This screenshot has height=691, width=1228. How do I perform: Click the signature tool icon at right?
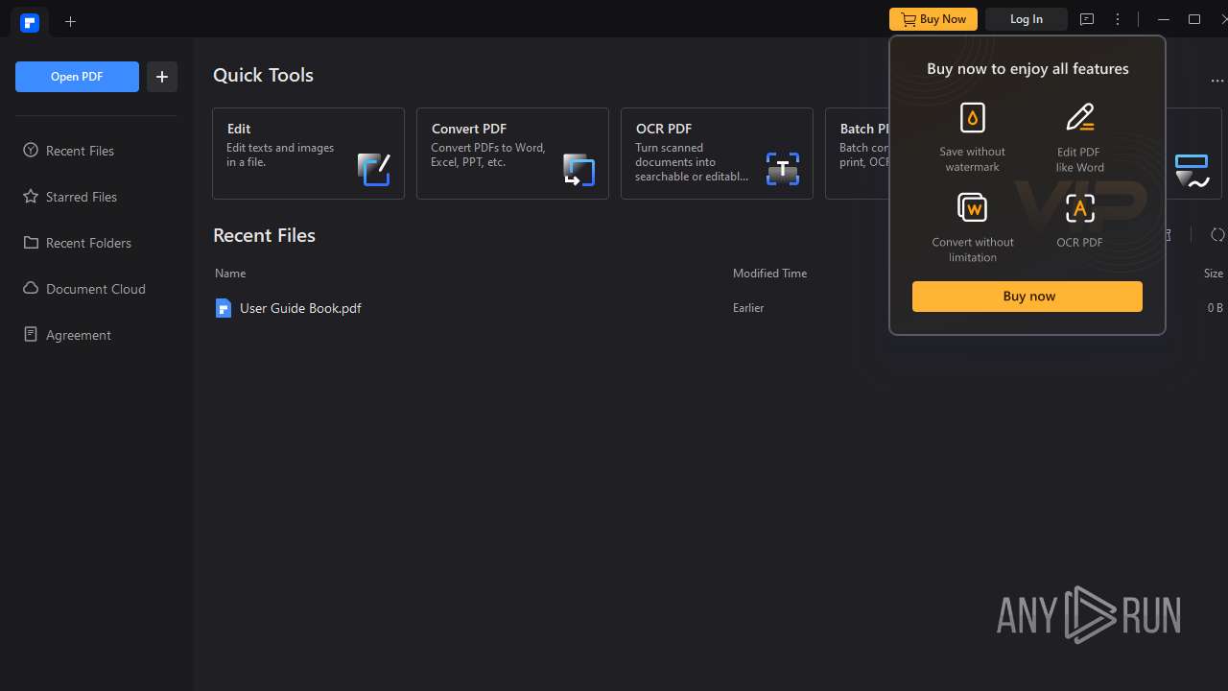(1193, 170)
